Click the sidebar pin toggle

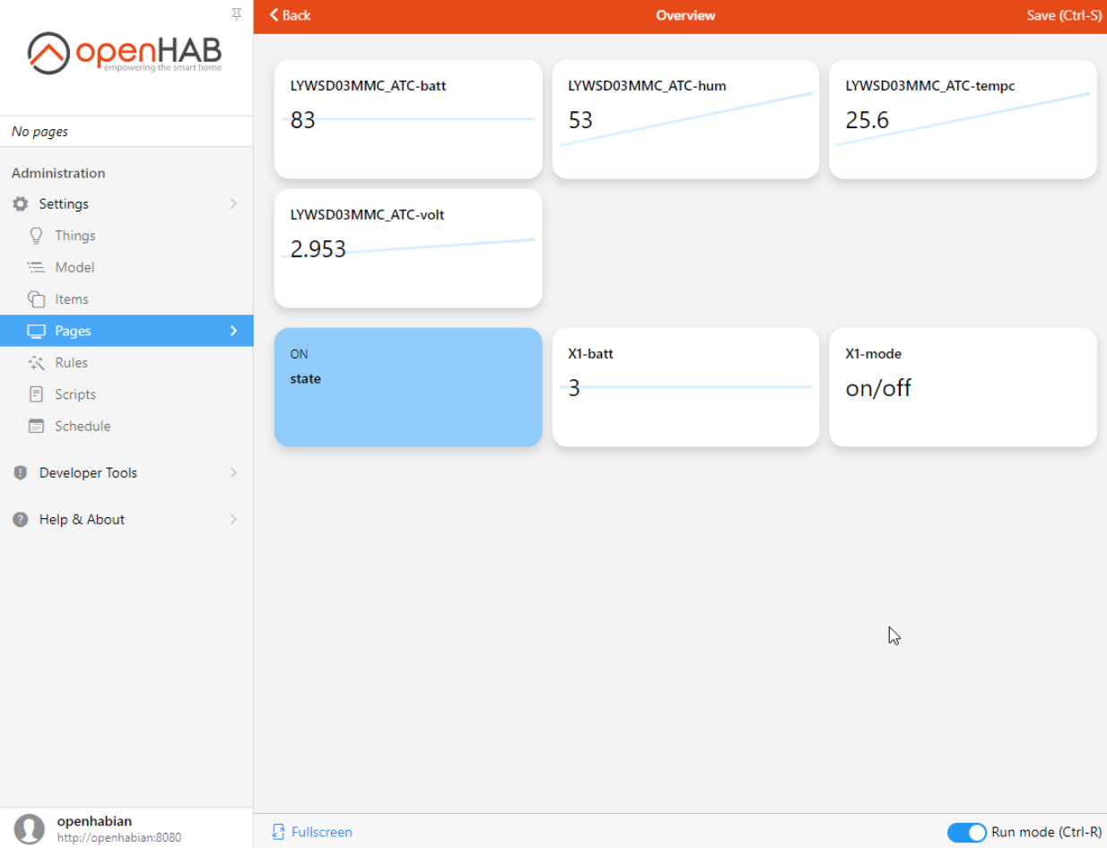click(236, 14)
